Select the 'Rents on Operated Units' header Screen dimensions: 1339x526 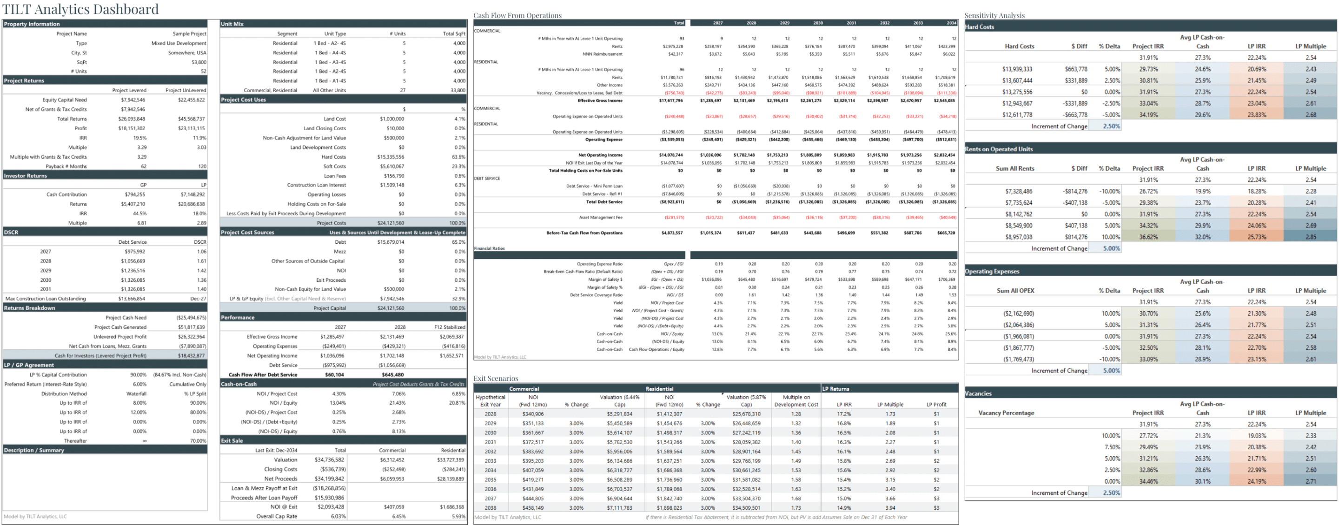pos(1151,149)
